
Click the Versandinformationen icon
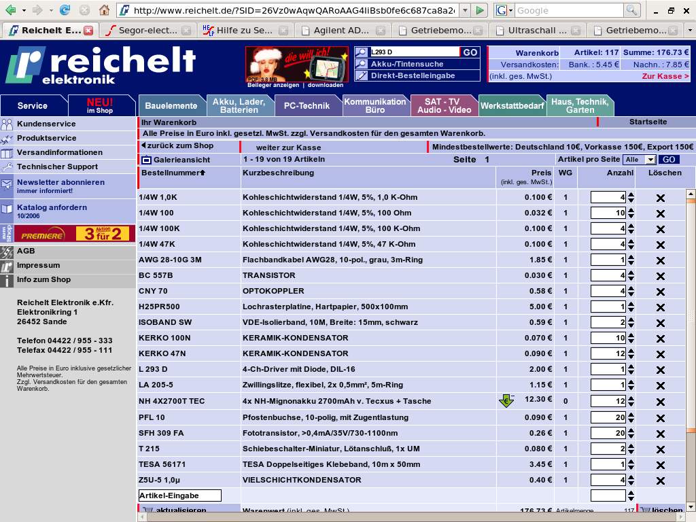point(7,153)
